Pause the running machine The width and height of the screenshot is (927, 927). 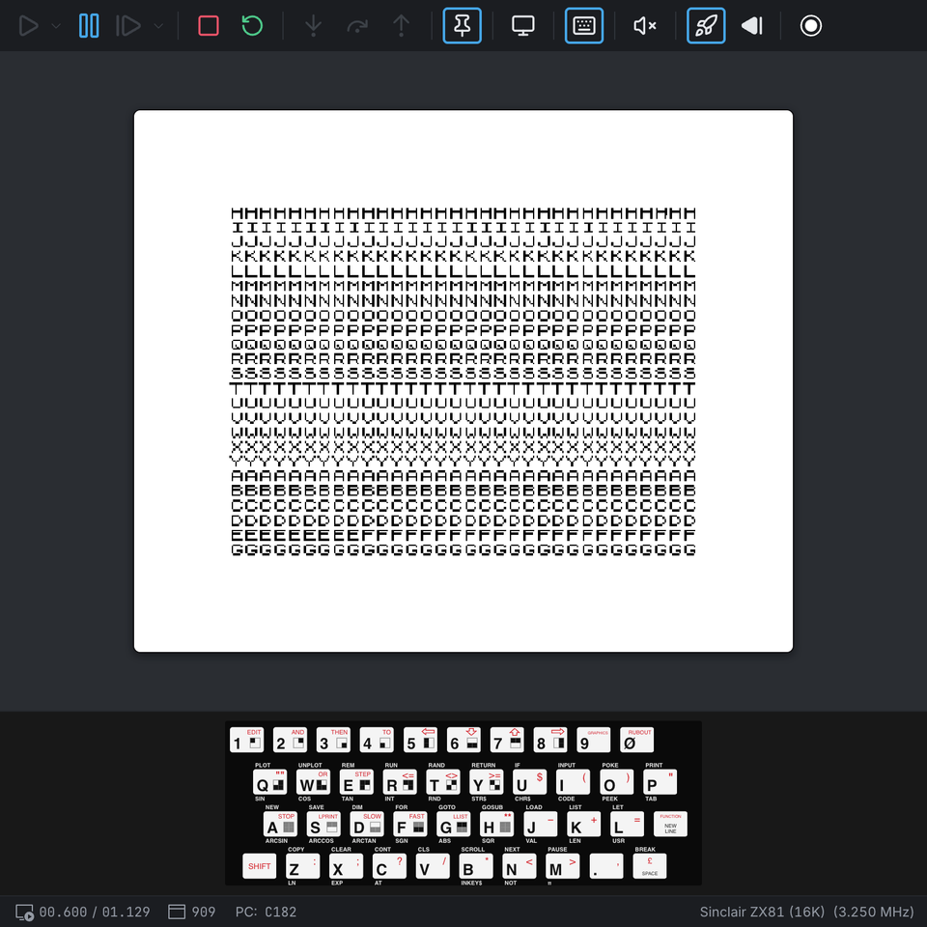point(89,26)
